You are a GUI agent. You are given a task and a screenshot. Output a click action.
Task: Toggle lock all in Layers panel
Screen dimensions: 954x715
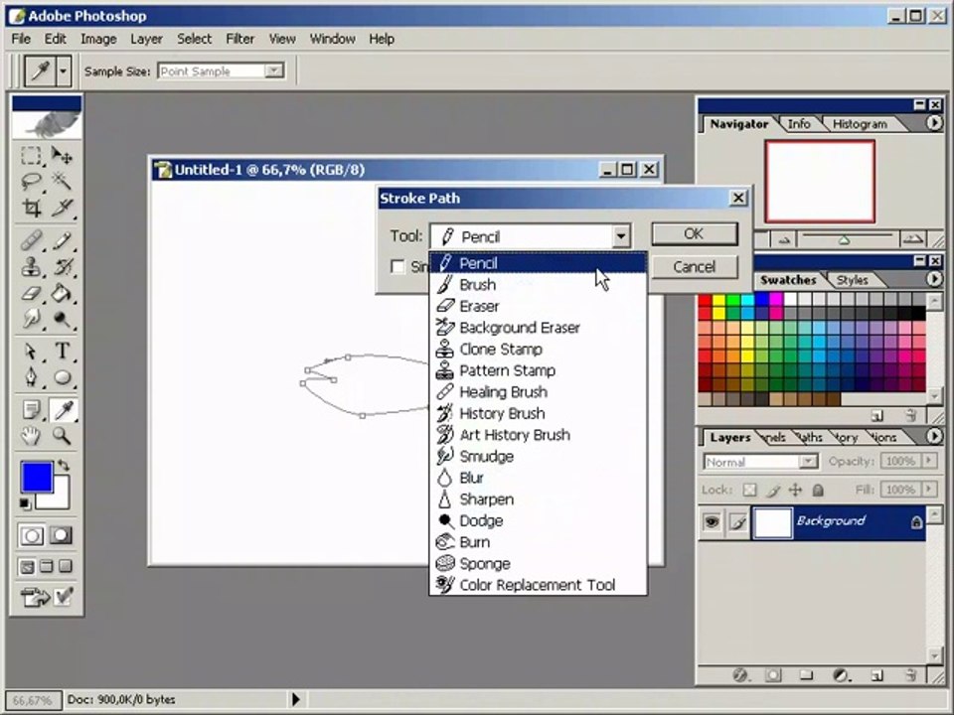pyautogui.click(x=818, y=490)
